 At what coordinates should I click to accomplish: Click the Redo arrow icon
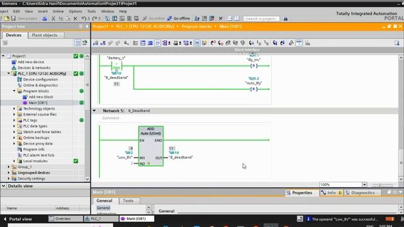point(95,18)
